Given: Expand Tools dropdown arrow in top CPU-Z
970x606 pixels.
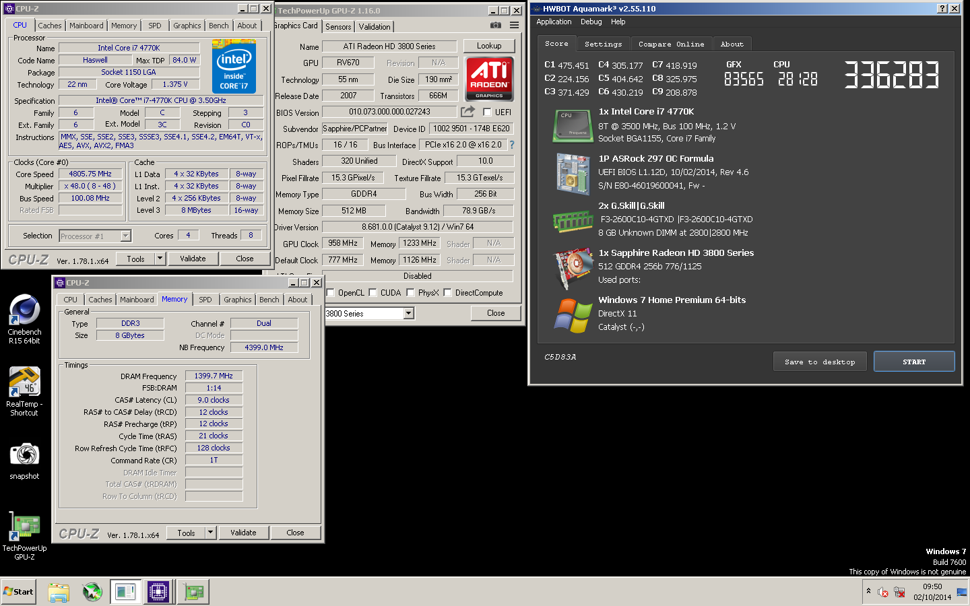Looking at the screenshot, I should pos(160,259).
